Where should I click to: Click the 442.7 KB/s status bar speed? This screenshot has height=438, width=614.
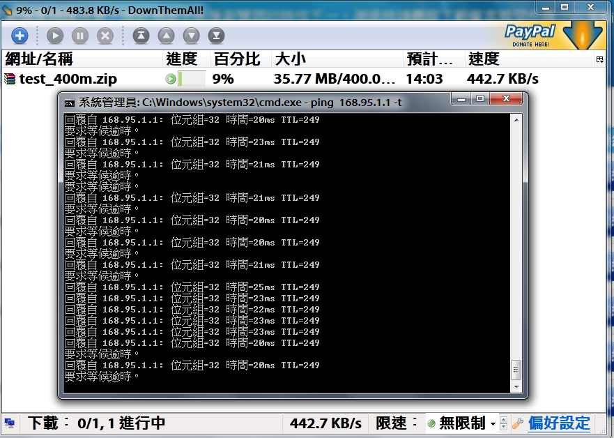[325, 423]
